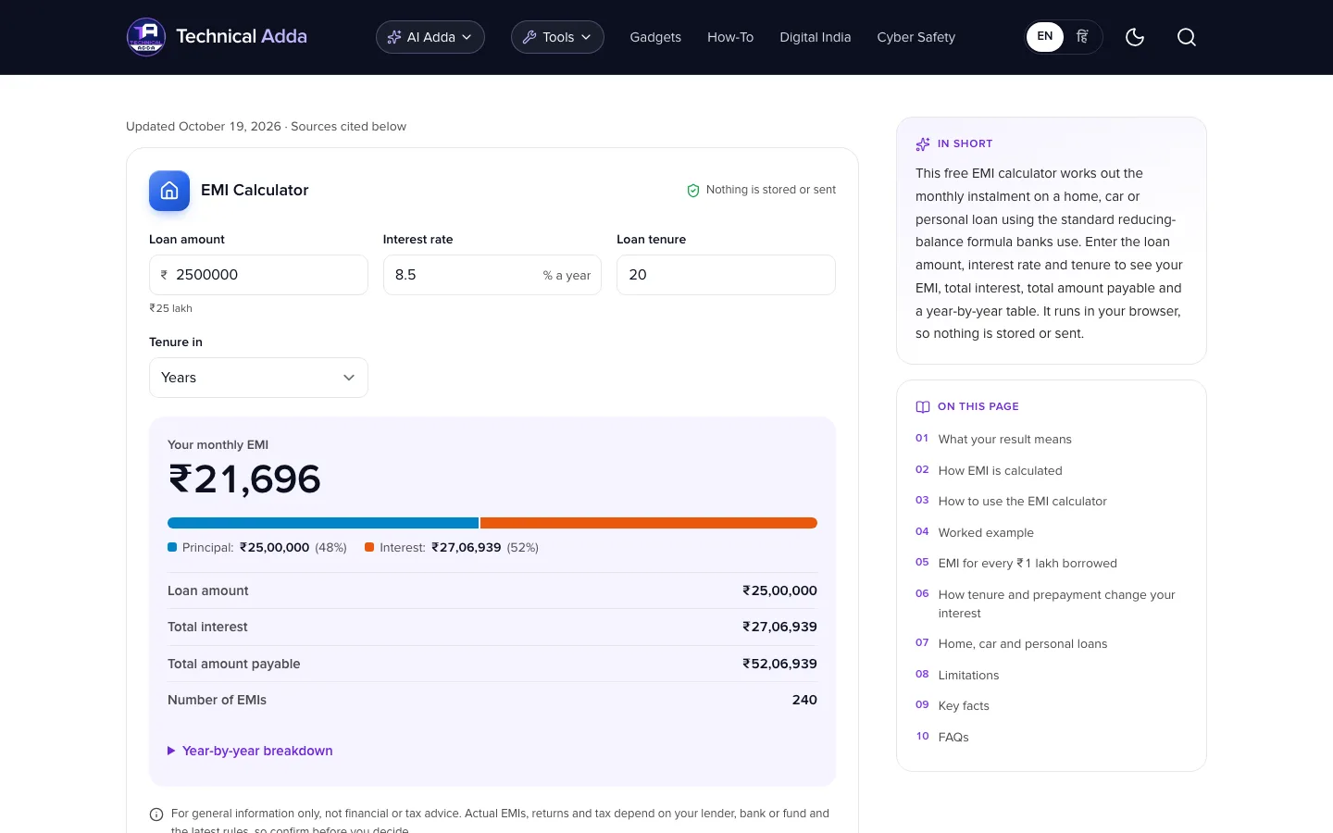Click the Number of EMIs value 240
This screenshot has height=833, width=1333.
point(804,700)
